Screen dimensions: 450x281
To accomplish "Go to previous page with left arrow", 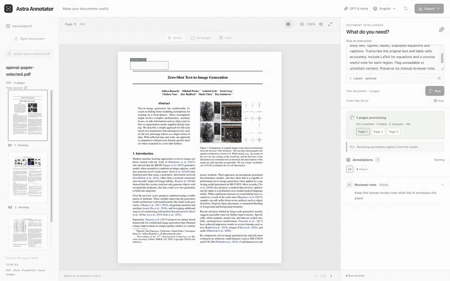I will pyautogui.click(x=315, y=276).
